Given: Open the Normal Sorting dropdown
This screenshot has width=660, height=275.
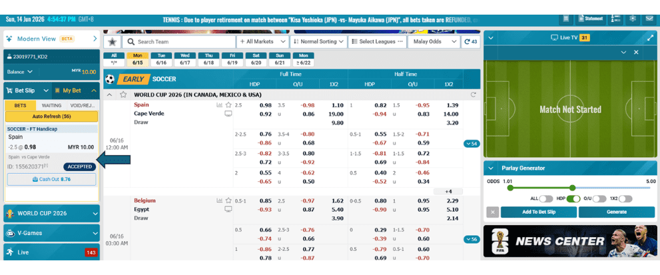Looking at the screenshot, I should 318,42.
